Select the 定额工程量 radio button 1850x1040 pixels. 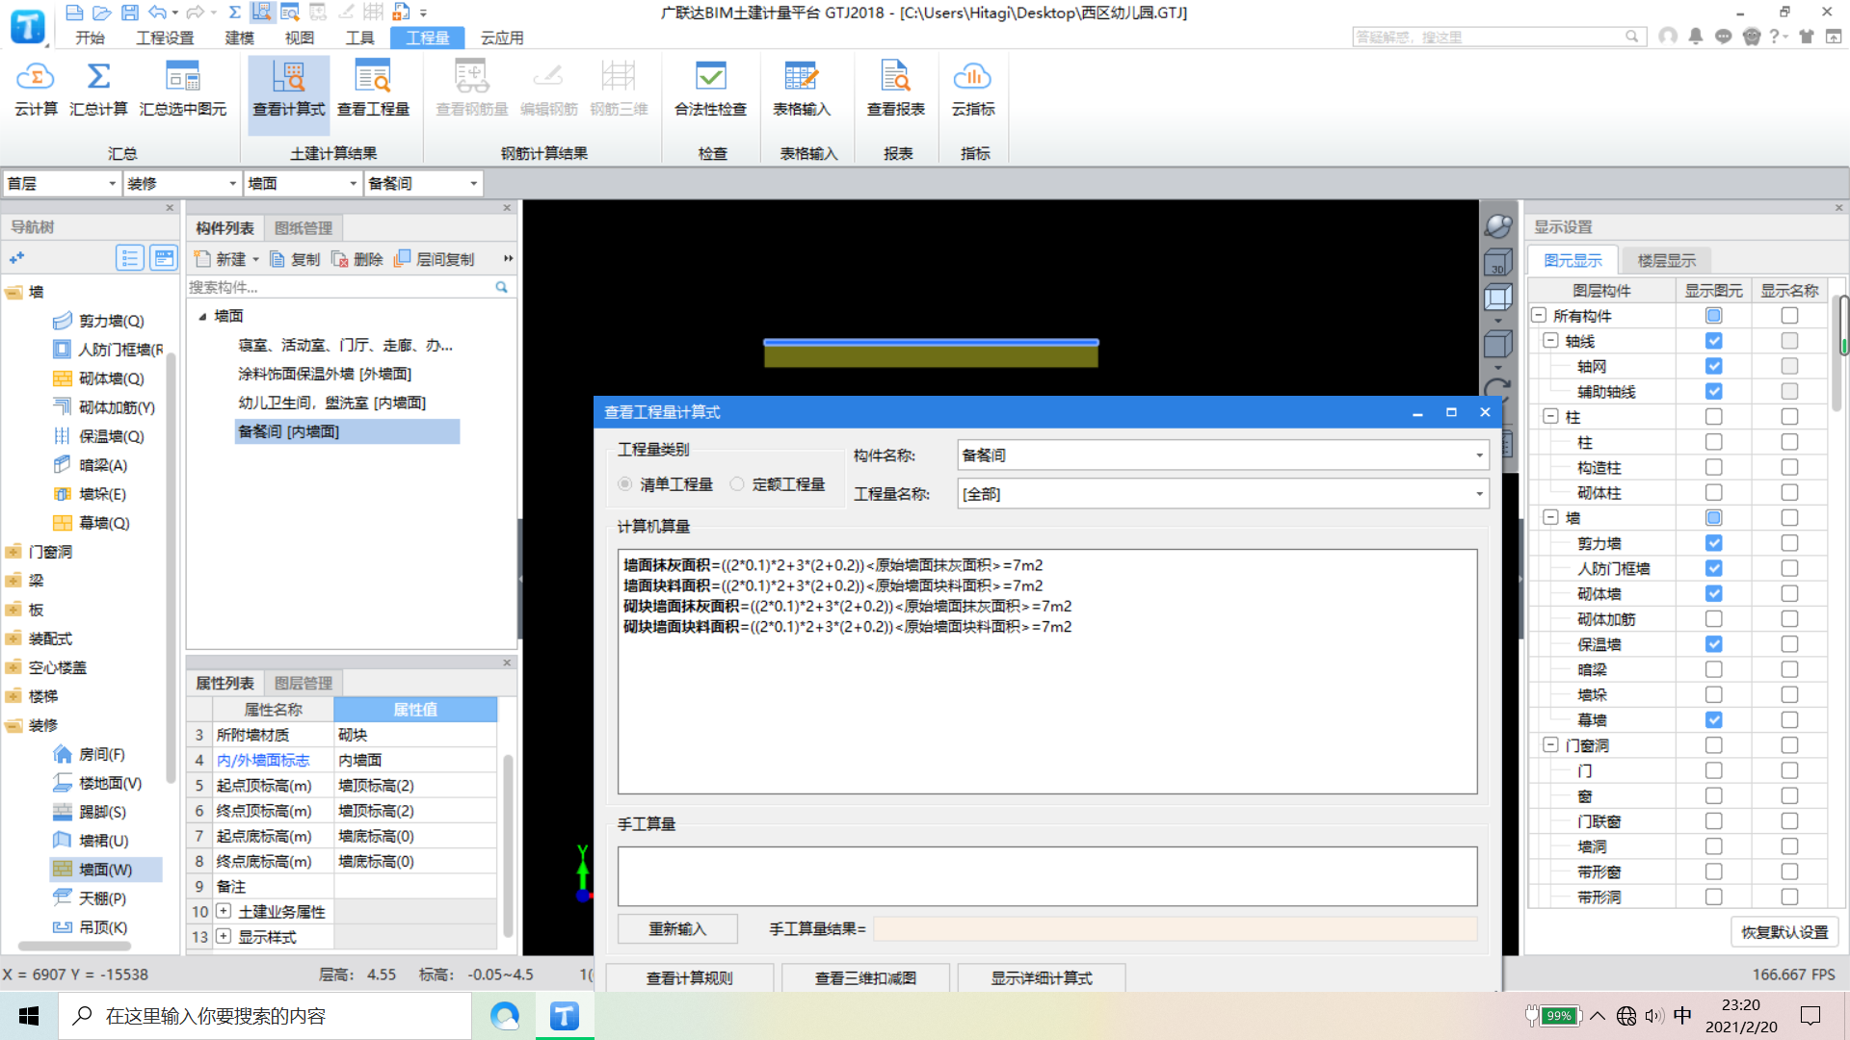(737, 484)
